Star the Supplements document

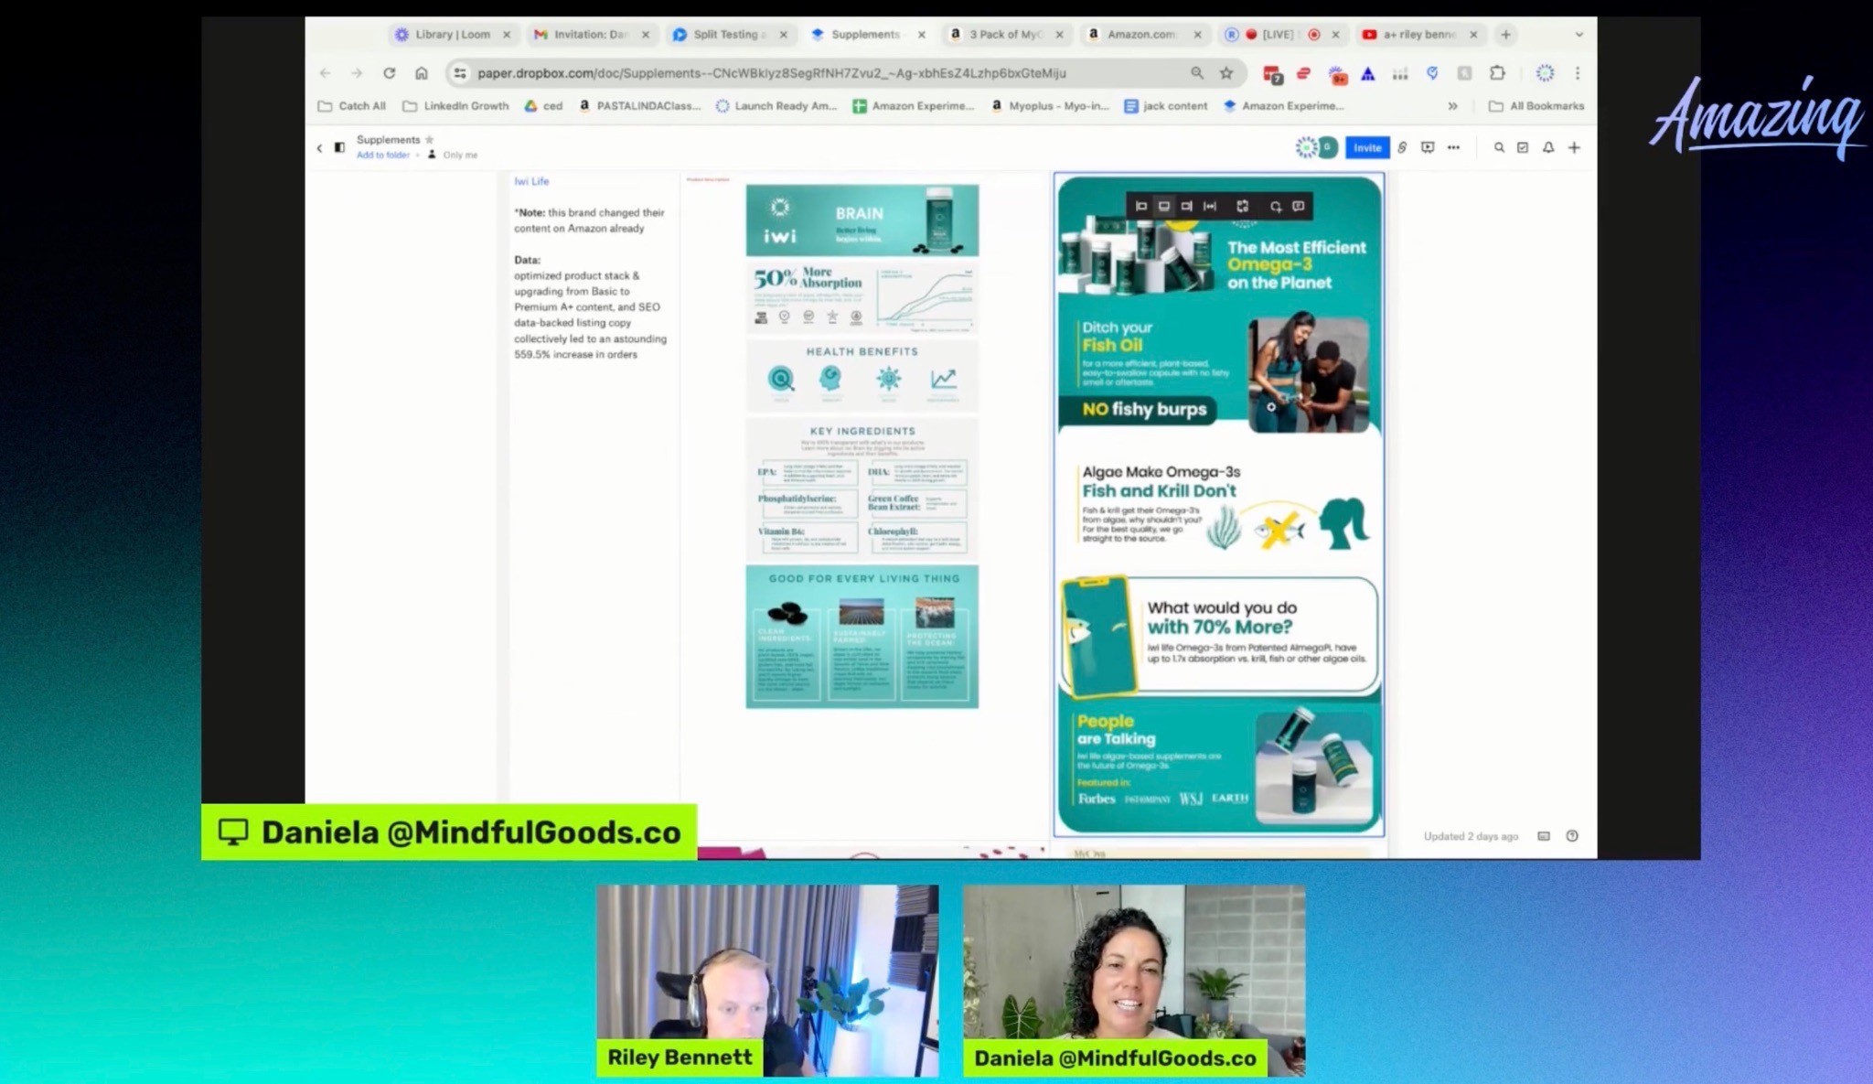click(430, 140)
